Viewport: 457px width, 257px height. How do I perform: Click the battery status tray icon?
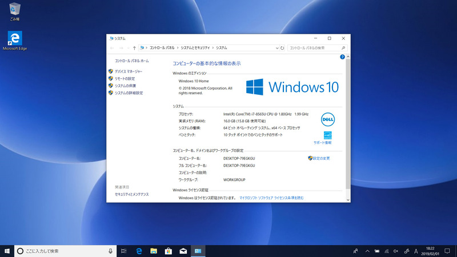tap(377, 251)
